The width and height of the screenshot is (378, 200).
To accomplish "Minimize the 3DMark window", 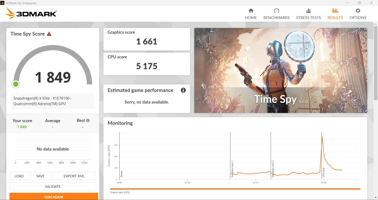I will click(347, 3).
